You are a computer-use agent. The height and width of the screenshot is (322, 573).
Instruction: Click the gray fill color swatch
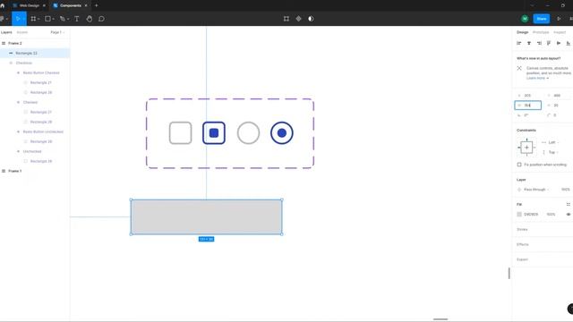pos(519,215)
